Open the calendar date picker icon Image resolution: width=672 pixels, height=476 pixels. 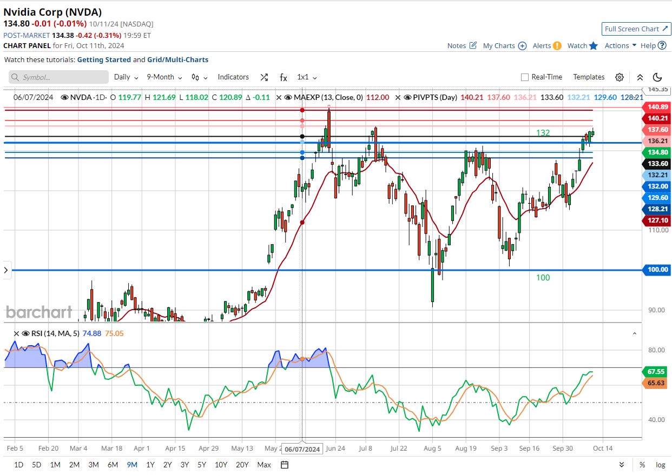coord(284,465)
